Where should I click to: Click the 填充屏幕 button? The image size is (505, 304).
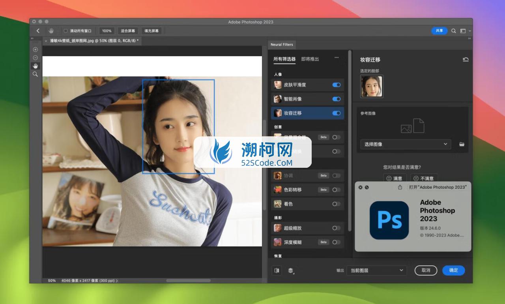pyautogui.click(x=151, y=31)
